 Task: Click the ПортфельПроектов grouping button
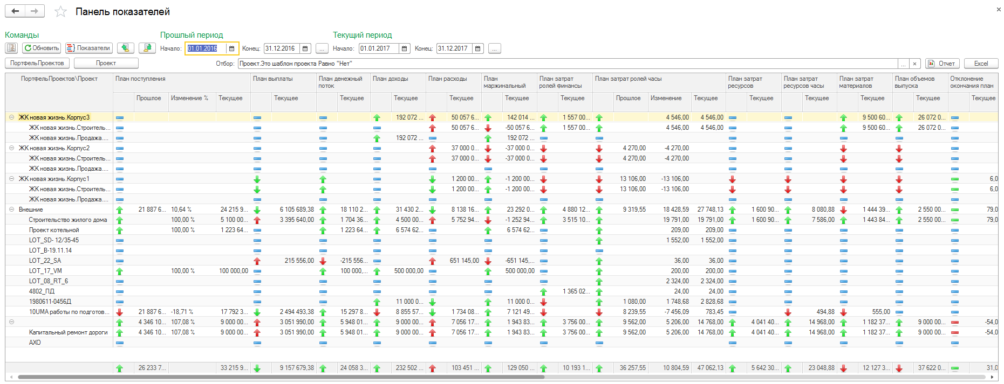click(x=37, y=63)
